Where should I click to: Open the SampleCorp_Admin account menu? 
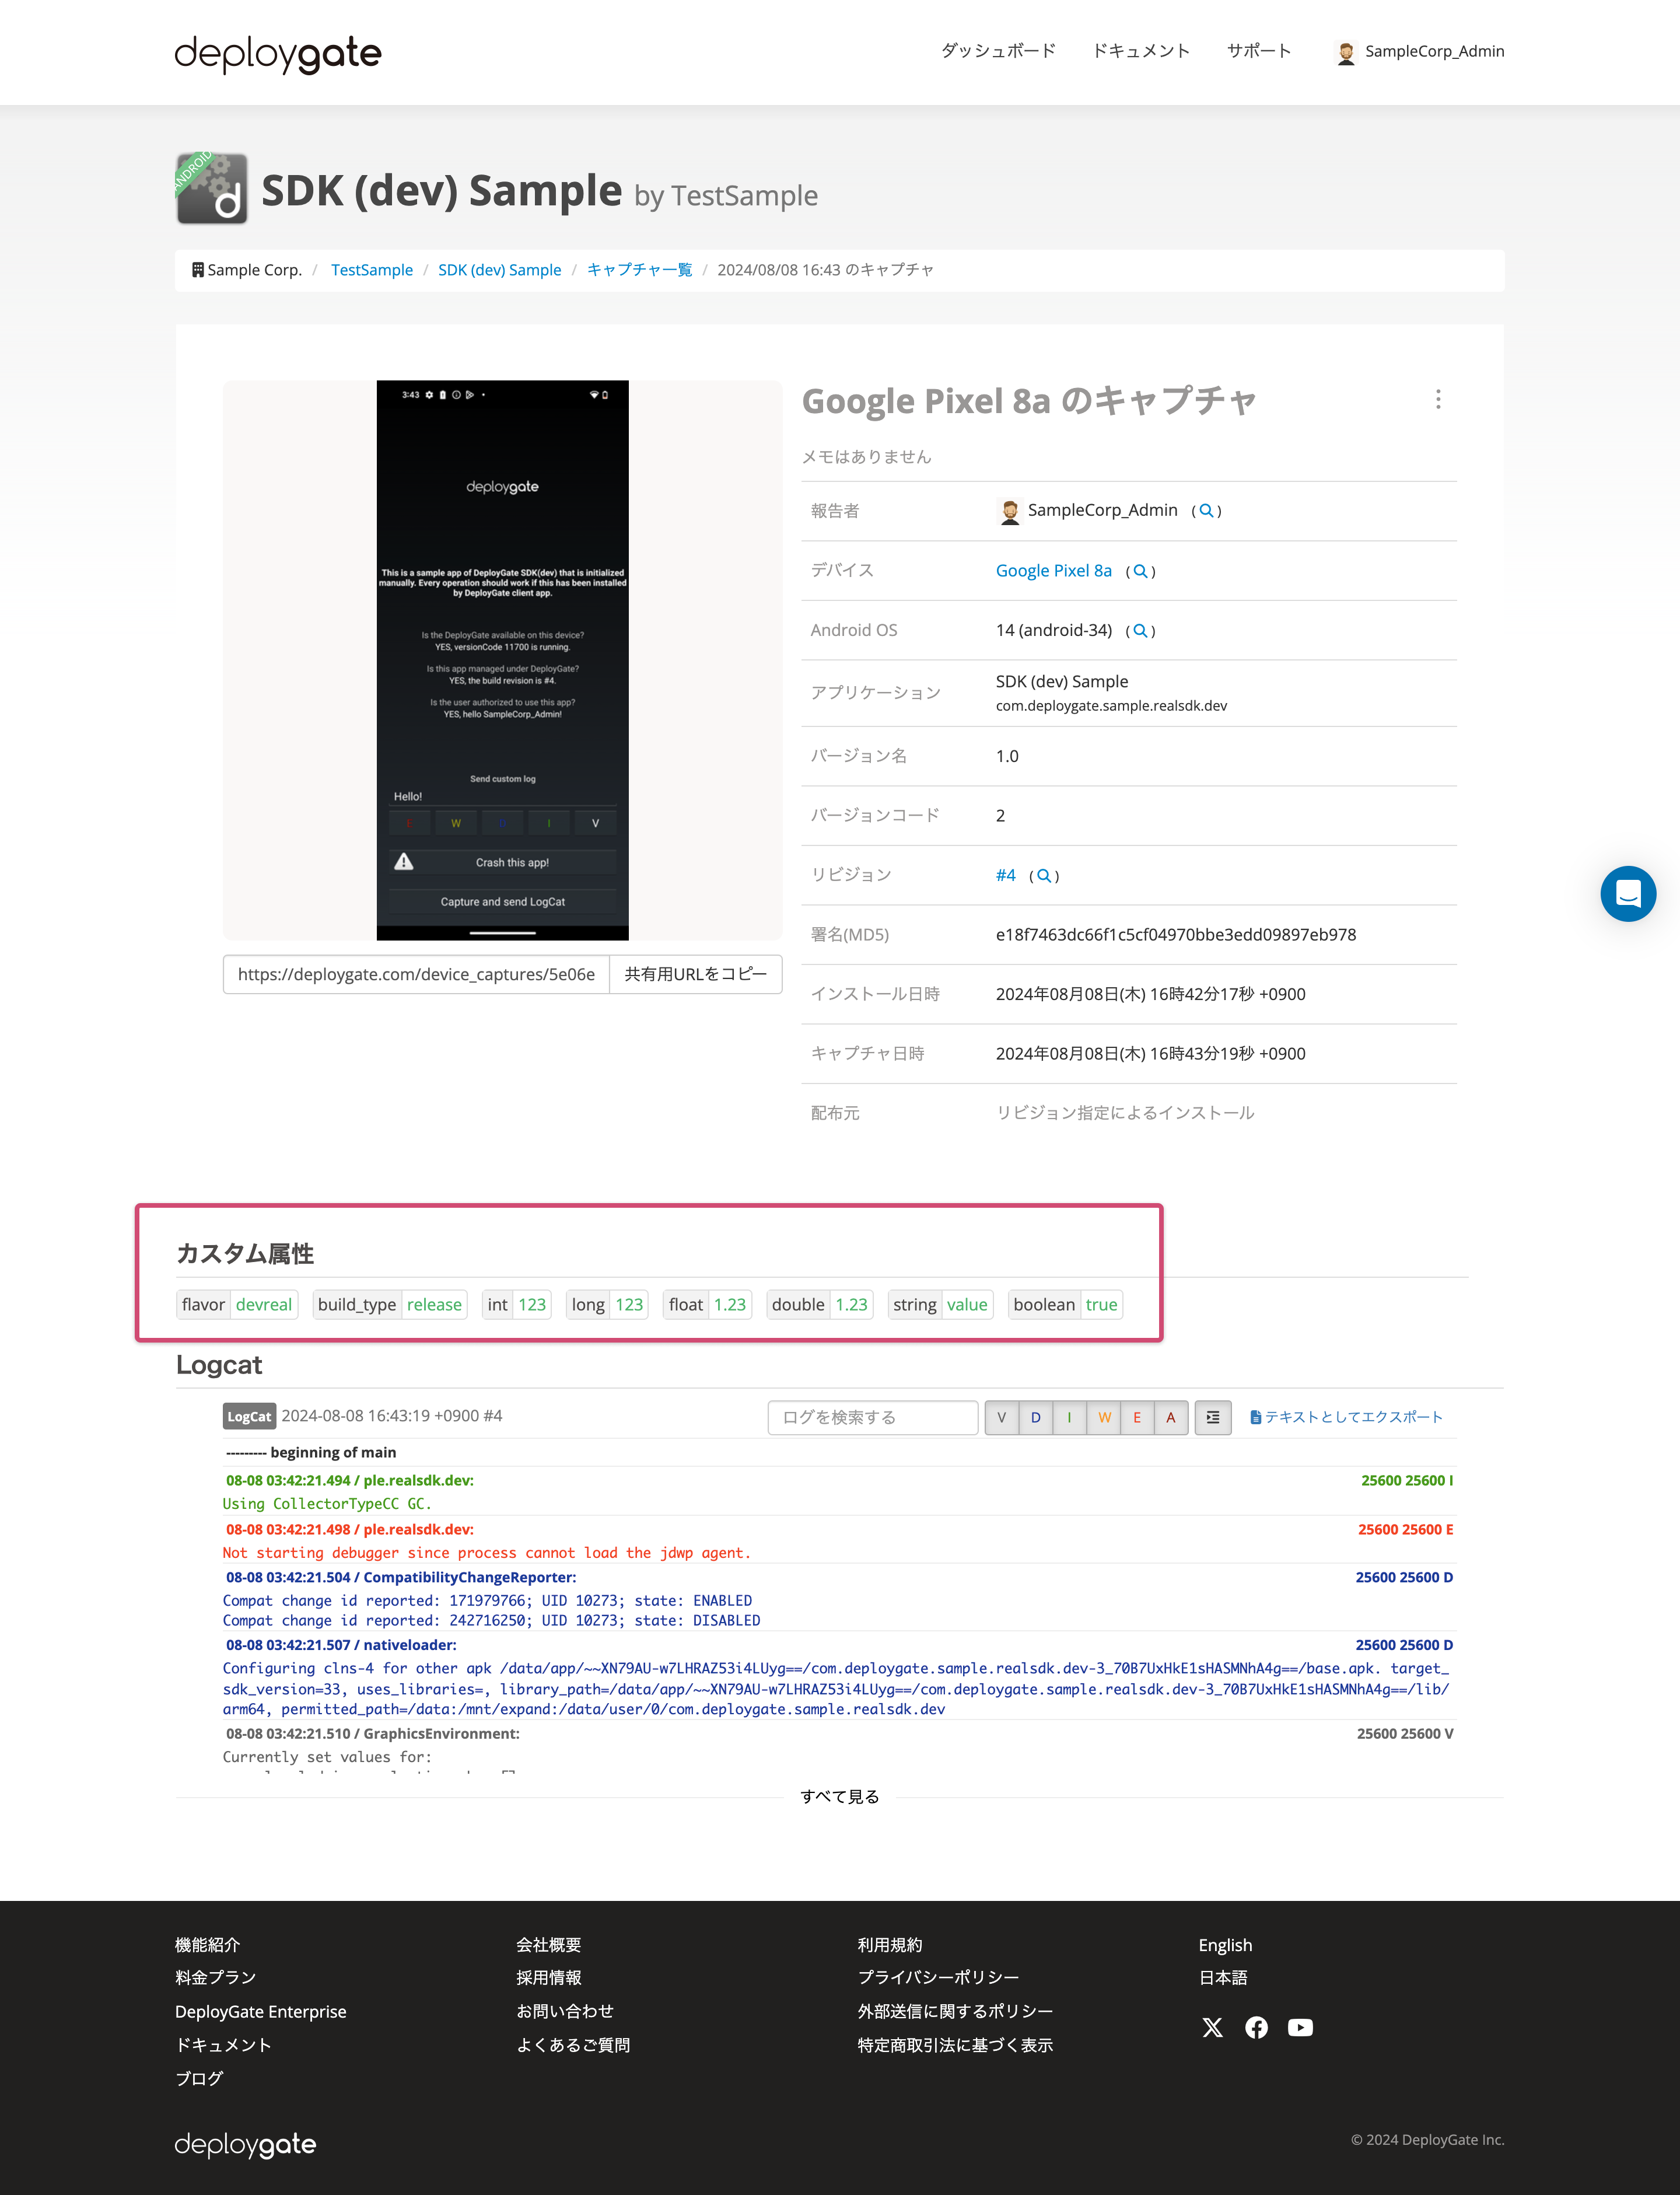point(1420,51)
